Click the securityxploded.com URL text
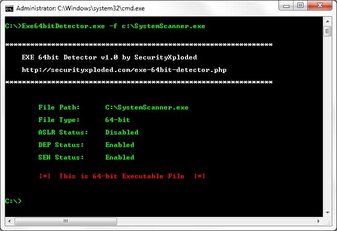 [124, 69]
